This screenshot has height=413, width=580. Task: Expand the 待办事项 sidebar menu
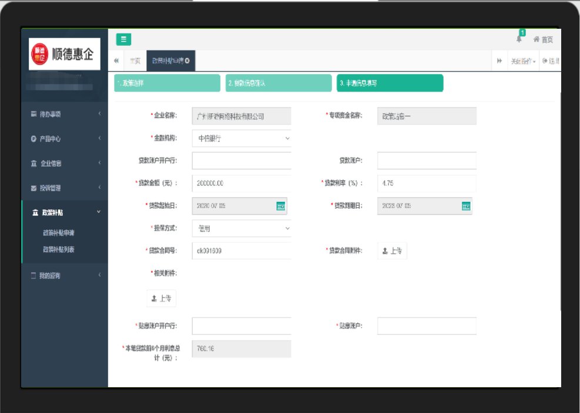[65, 114]
